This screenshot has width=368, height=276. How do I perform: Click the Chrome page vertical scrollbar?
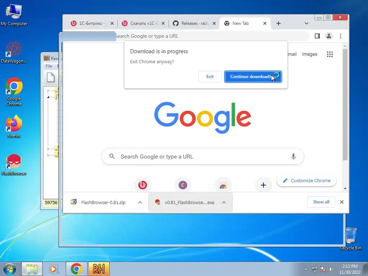click(345, 105)
